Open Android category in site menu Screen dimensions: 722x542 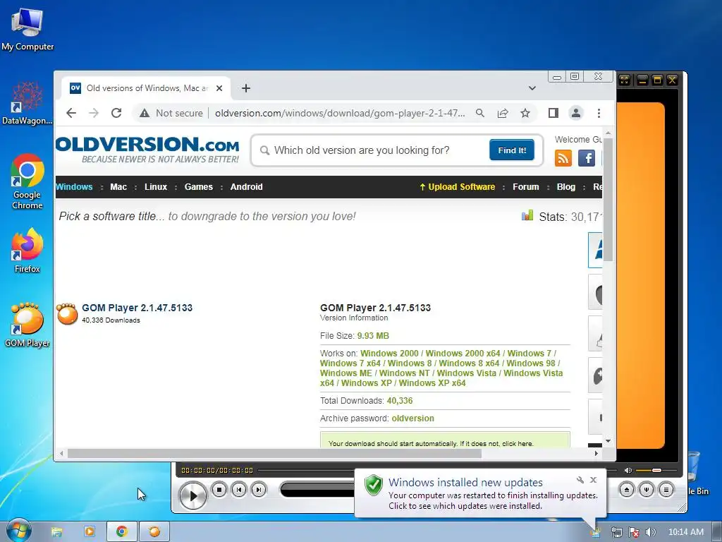coord(246,186)
